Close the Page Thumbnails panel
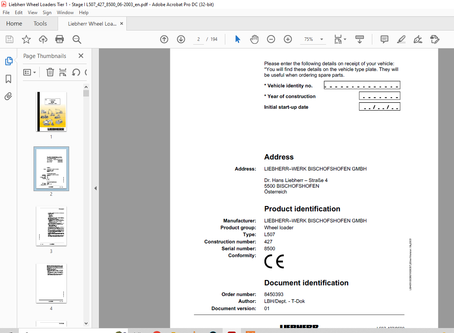The height and width of the screenshot is (333, 454). 81,56
